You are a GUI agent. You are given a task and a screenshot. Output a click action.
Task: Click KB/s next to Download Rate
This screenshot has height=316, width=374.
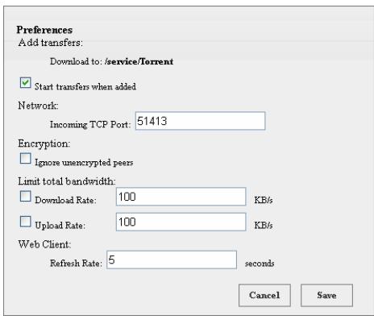264,200
